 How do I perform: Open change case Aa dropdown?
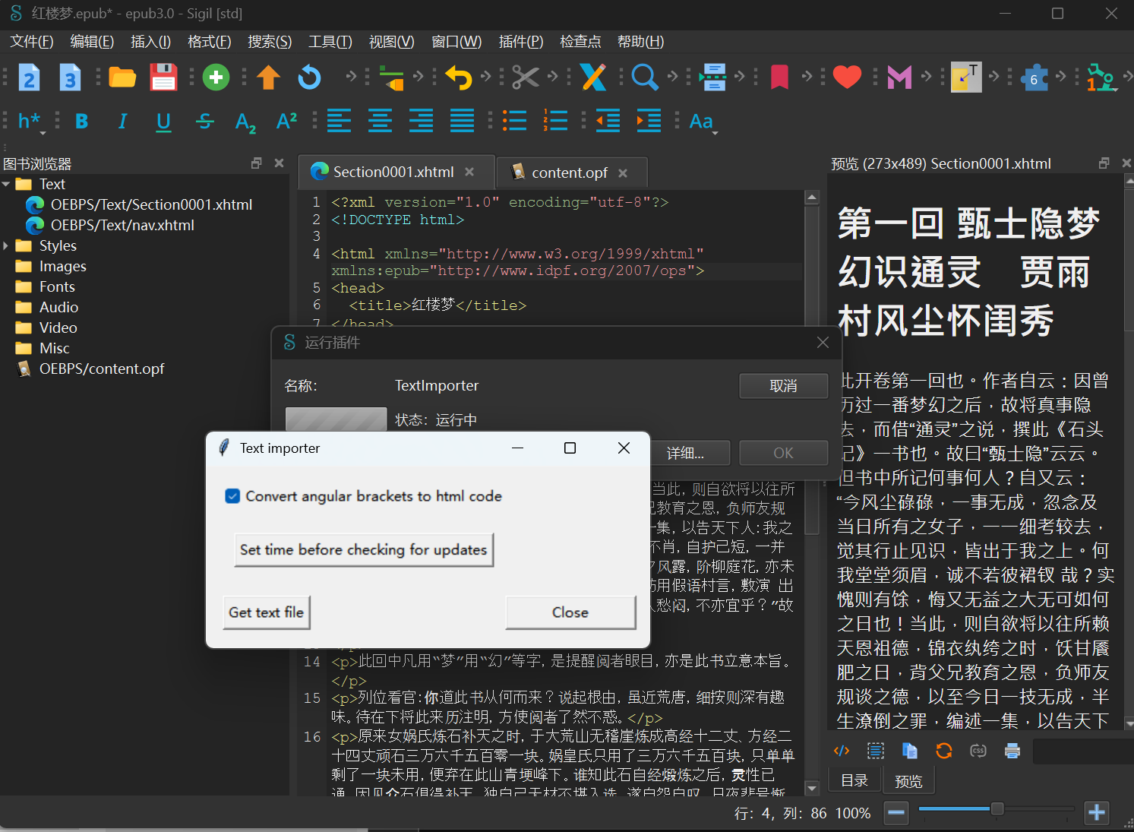coord(703,122)
